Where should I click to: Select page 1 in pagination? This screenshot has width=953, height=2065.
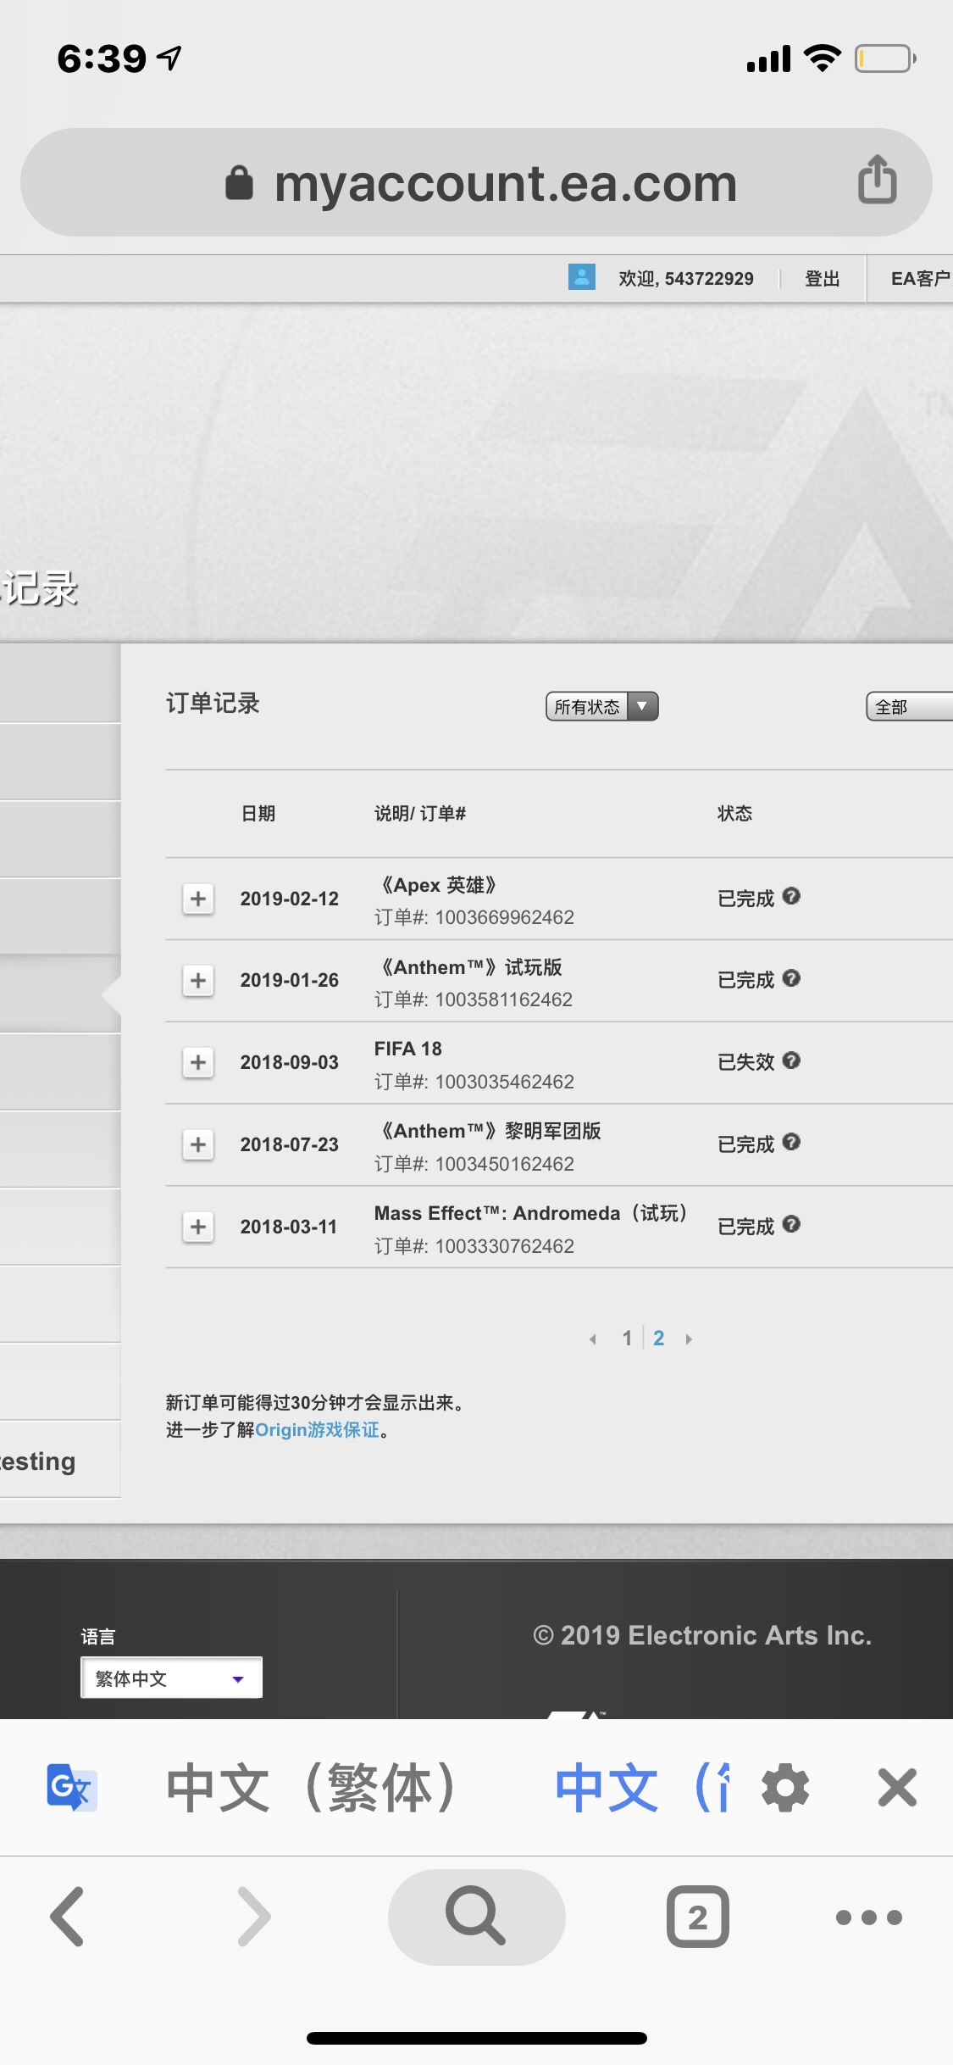[627, 1339]
